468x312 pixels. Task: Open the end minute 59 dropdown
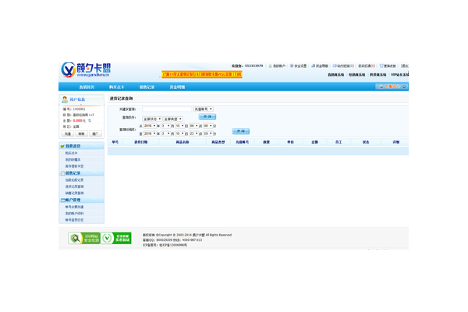[208, 133]
